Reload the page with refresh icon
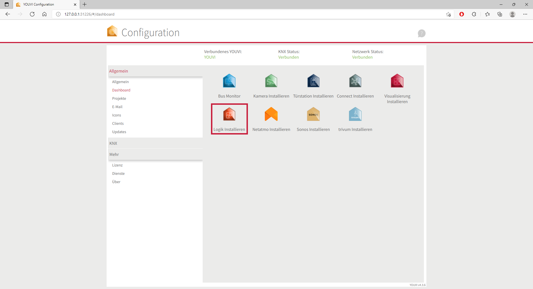The width and height of the screenshot is (533, 289). [32, 14]
